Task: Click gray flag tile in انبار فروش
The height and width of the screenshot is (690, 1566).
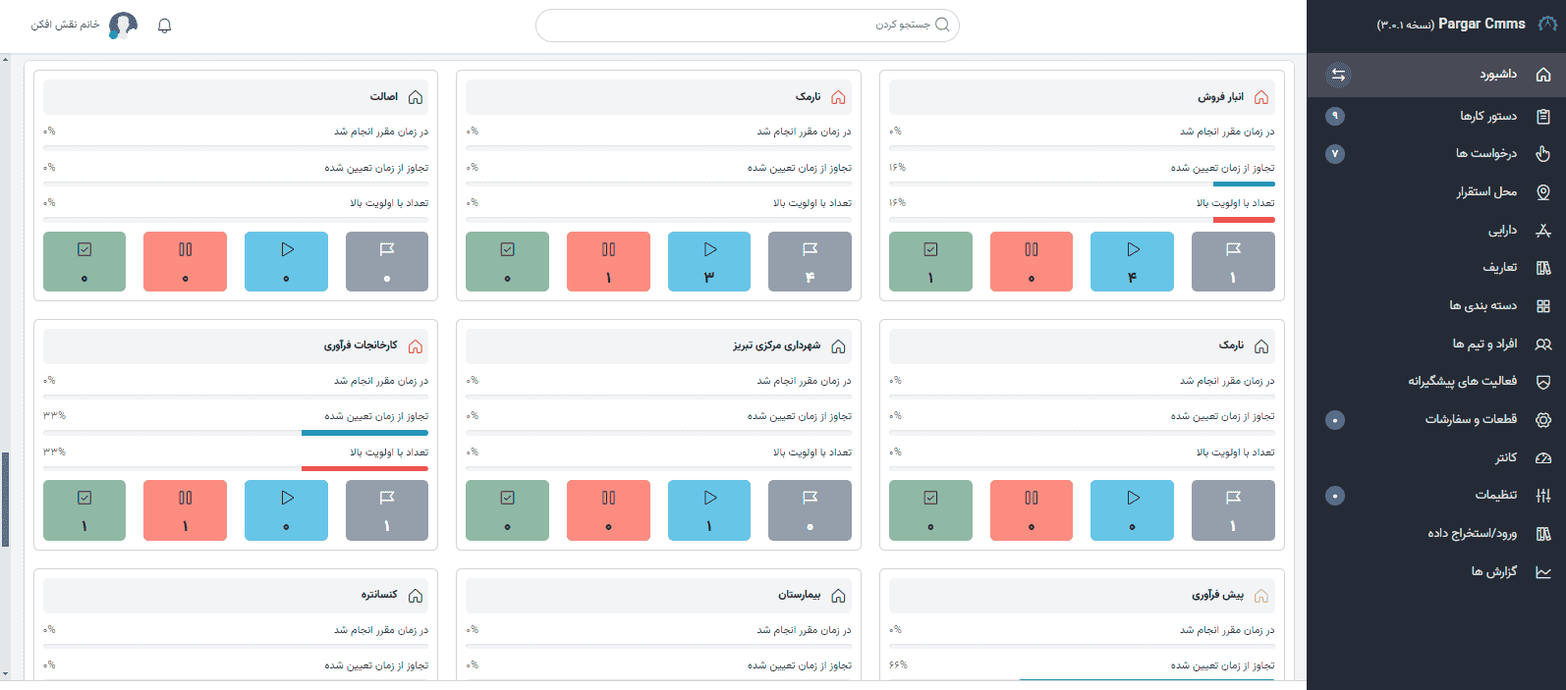Action: coord(1233,262)
